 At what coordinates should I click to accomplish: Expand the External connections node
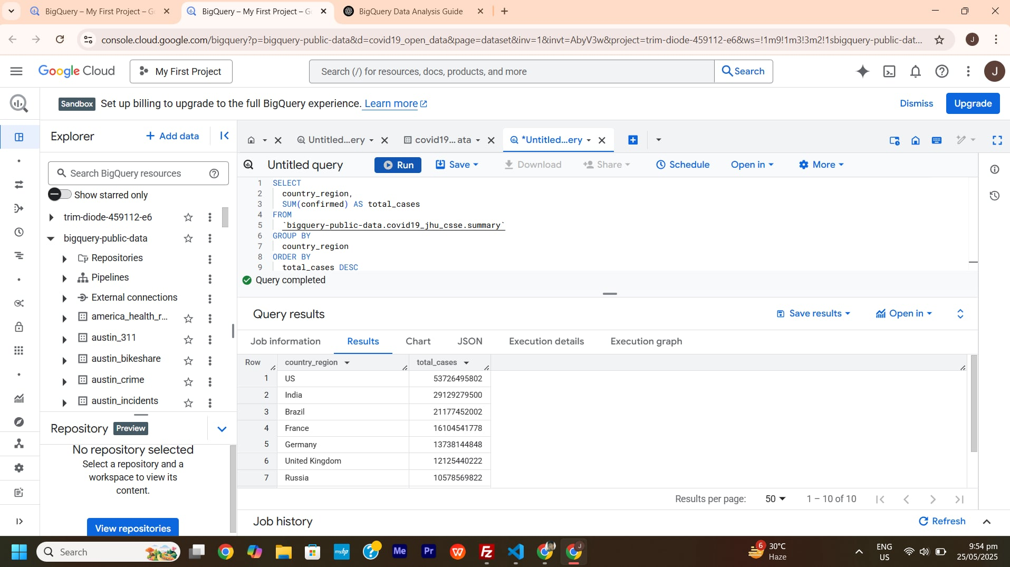(x=64, y=299)
